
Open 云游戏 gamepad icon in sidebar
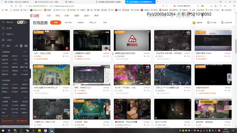[3, 40]
